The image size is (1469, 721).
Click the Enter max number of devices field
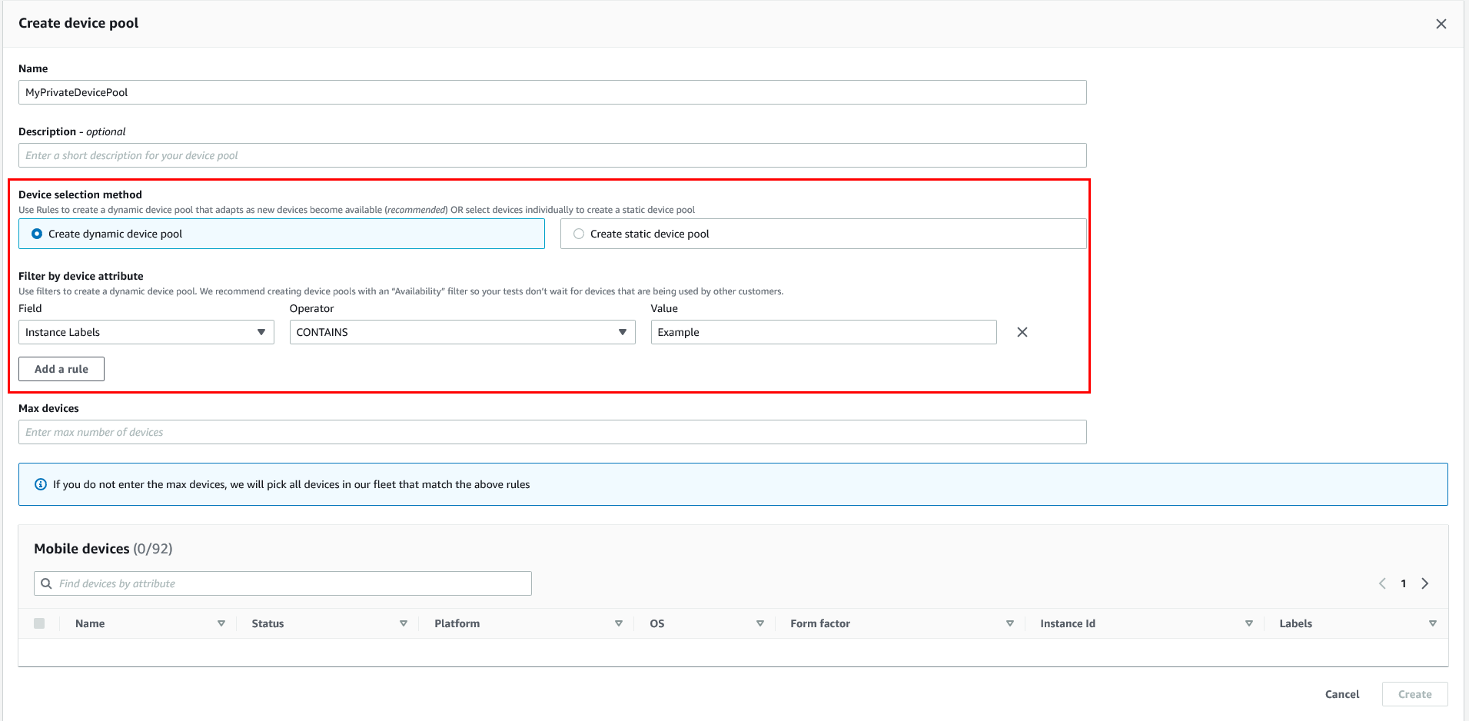(x=552, y=432)
